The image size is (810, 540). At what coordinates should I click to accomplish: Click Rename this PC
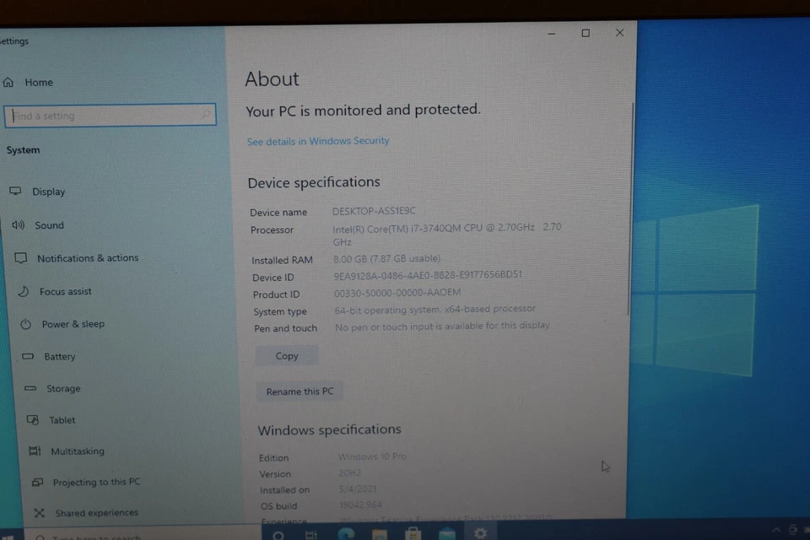pyautogui.click(x=299, y=391)
